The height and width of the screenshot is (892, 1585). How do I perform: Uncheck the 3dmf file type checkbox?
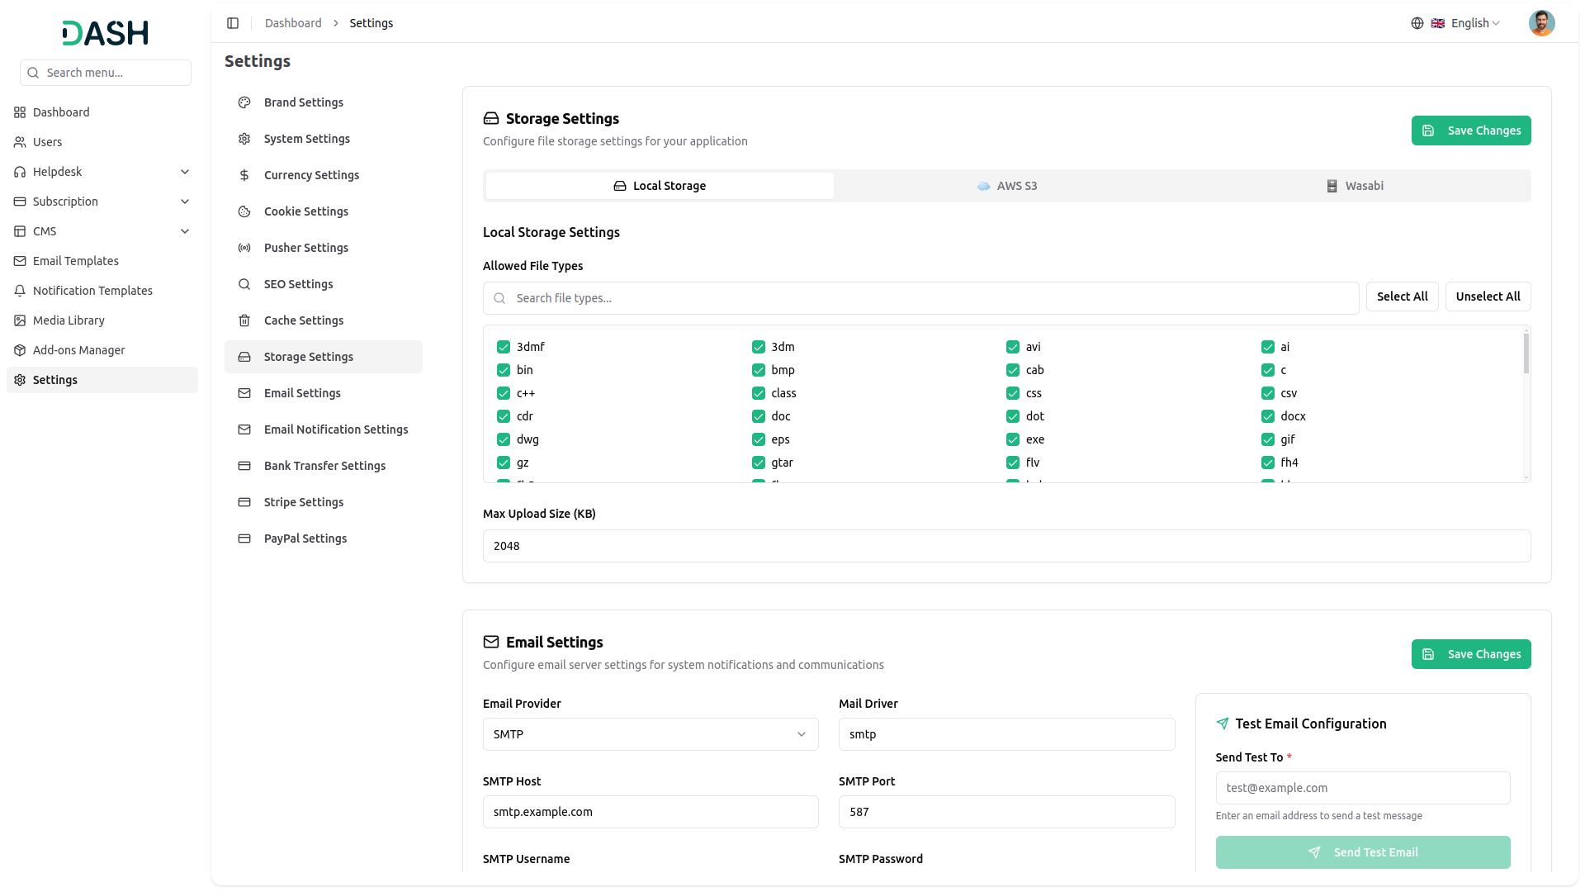(504, 347)
